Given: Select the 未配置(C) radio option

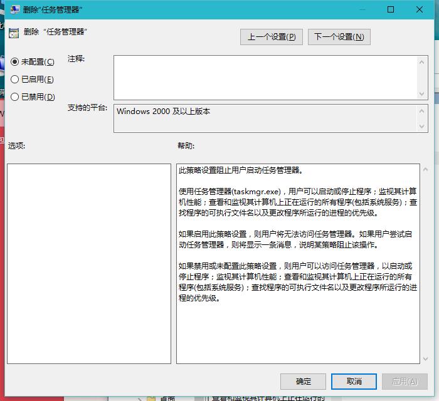Looking at the screenshot, I should pos(15,62).
